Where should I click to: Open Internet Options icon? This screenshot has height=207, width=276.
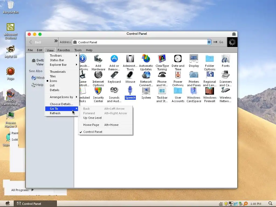[98, 79]
